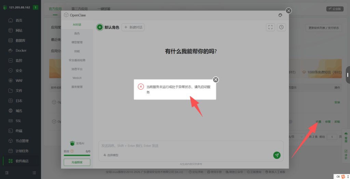The height and width of the screenshot is (179, 350).
Task: Open the sidebar menu settings list icon
Action: click(34, 173)
